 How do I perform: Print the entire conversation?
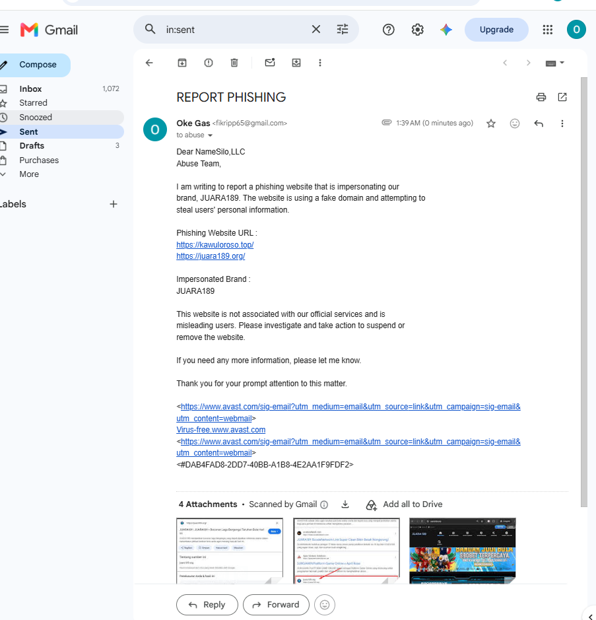coord(541,97)
